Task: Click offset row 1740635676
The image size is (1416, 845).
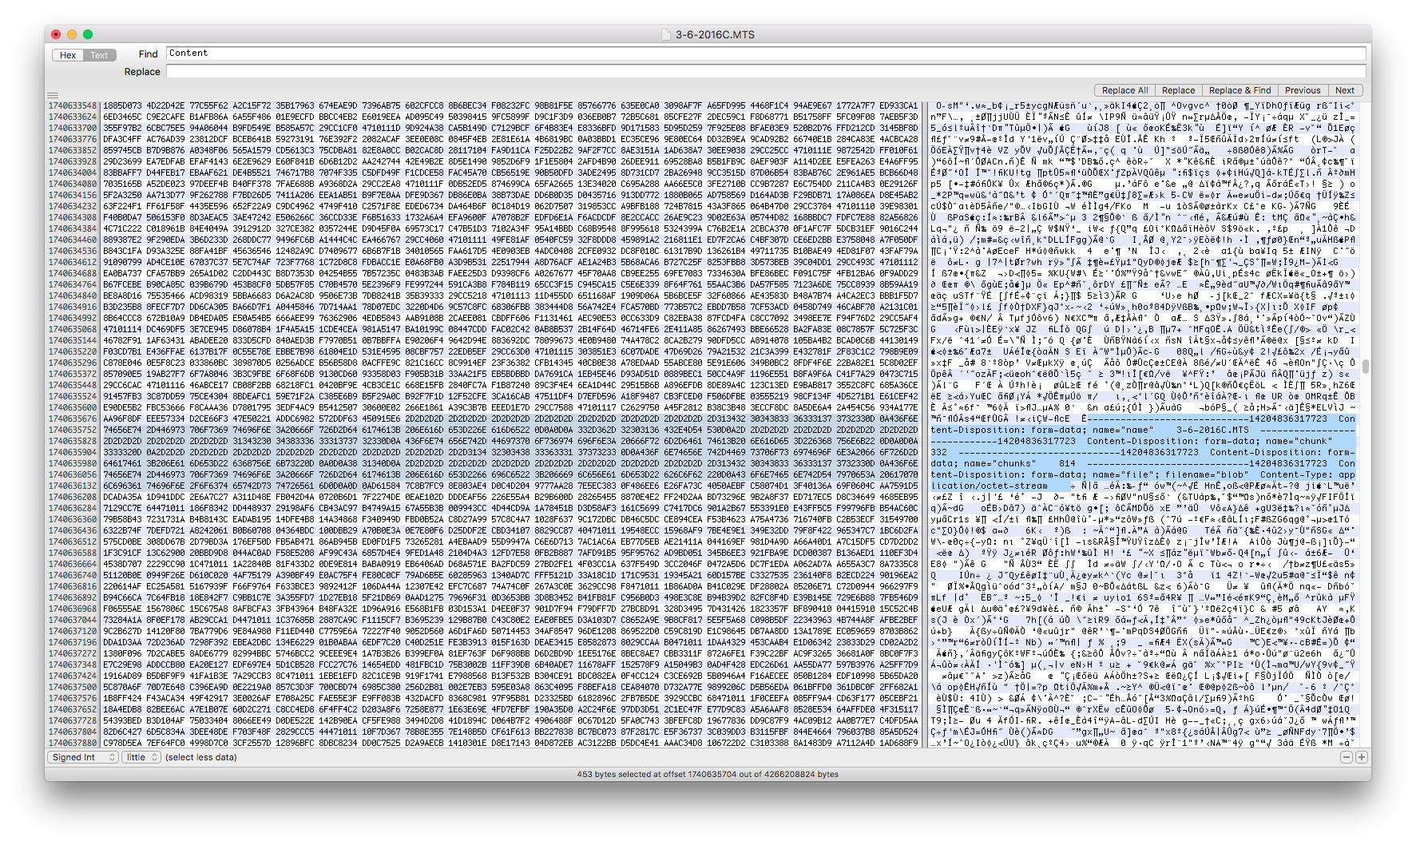Action: tap(72, 419)
